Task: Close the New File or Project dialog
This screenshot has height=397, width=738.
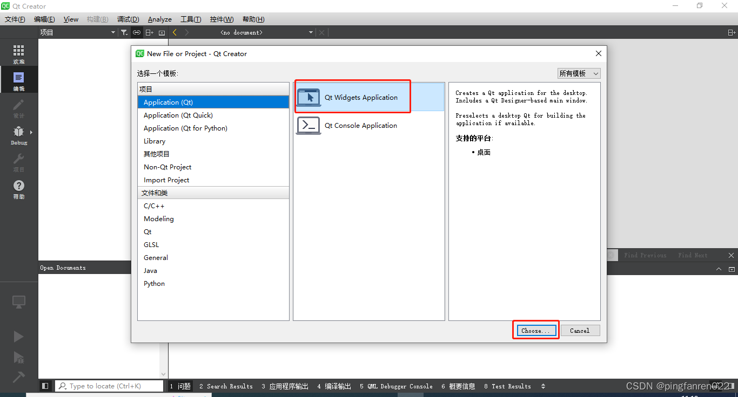Action: (598, 53)
